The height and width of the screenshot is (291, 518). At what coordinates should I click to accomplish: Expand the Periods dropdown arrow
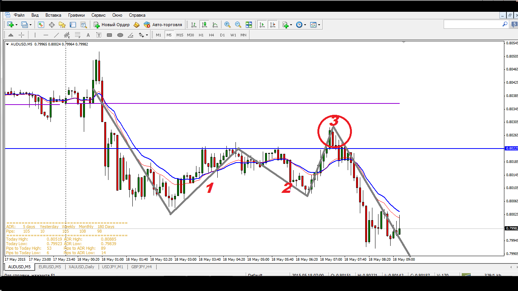[305, 25]
